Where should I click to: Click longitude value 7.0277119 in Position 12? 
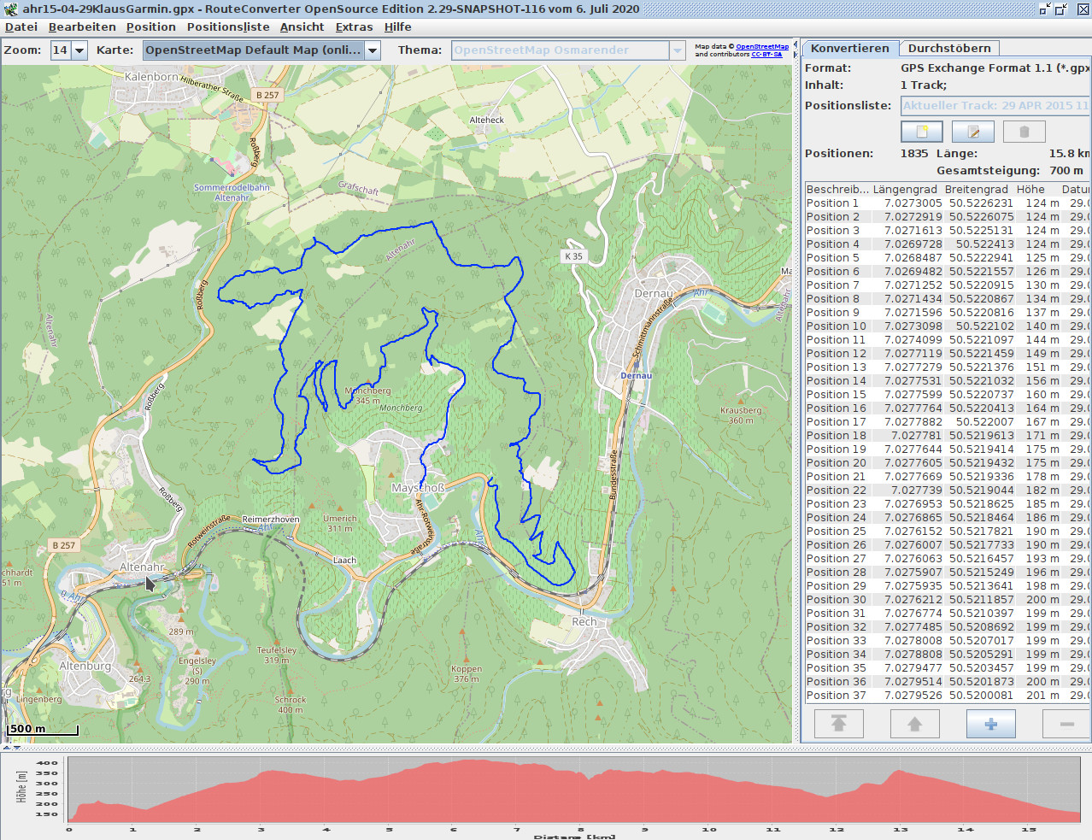(913, 354)
